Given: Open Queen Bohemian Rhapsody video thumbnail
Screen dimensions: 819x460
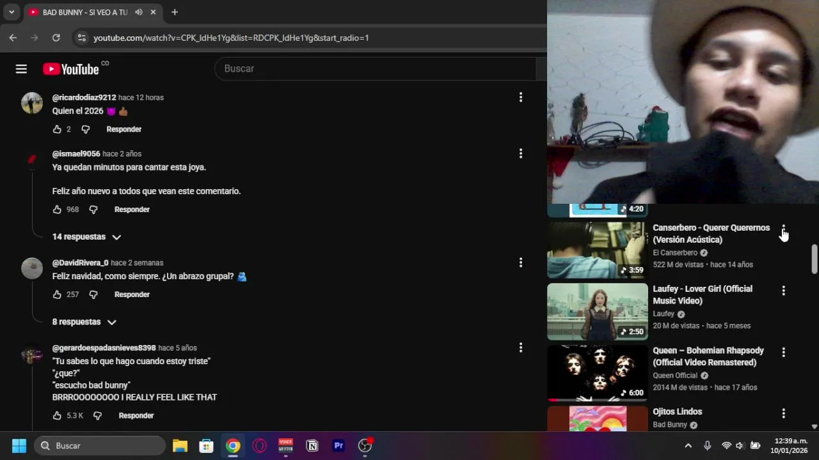Looking at the screenshot, I should click(598, 373).
